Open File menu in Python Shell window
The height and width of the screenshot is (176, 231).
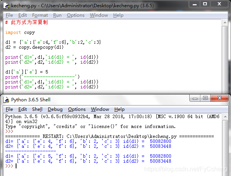[9, 109]
